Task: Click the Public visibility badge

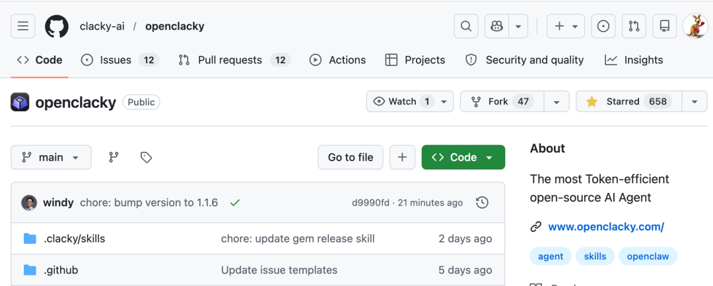Action: point(141,102)
